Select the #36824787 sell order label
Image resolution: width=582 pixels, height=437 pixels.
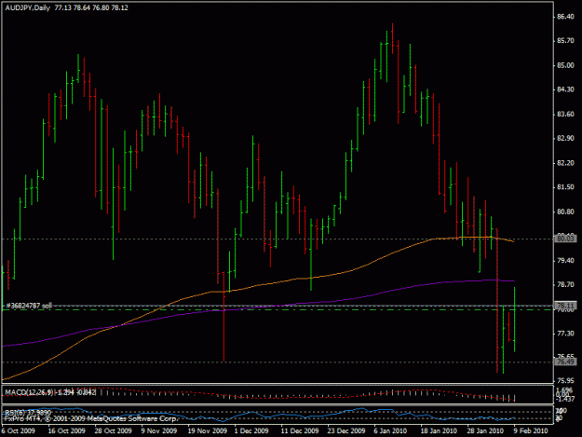[29, 306]
